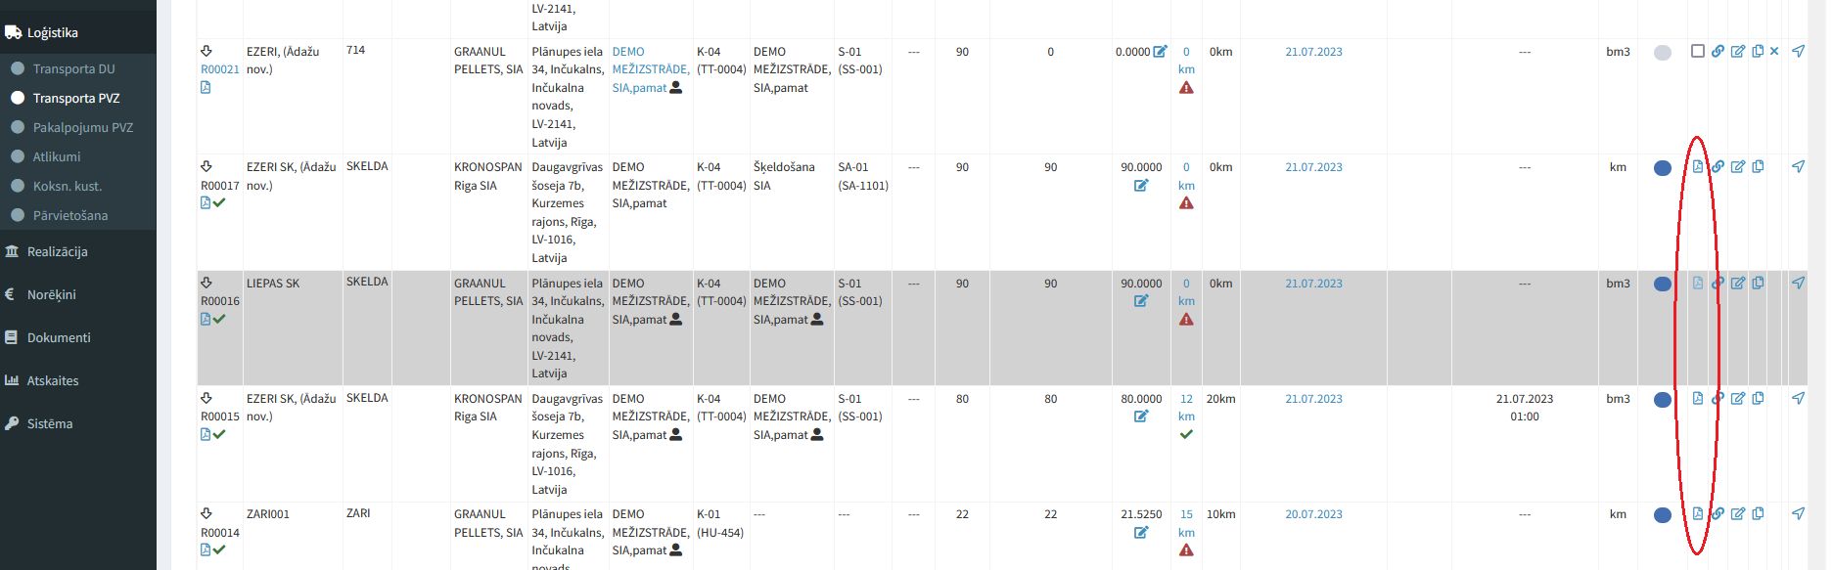Toggle the blue status circle in row R00015
The width and height of the screenshot is (1833, 570).
(x=1662, y=400)
